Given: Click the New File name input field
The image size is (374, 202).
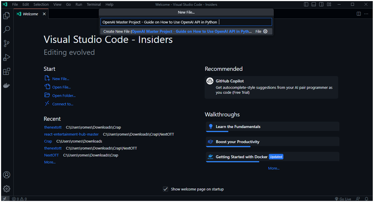Looking at the screenshot, I should pos(186,22).
